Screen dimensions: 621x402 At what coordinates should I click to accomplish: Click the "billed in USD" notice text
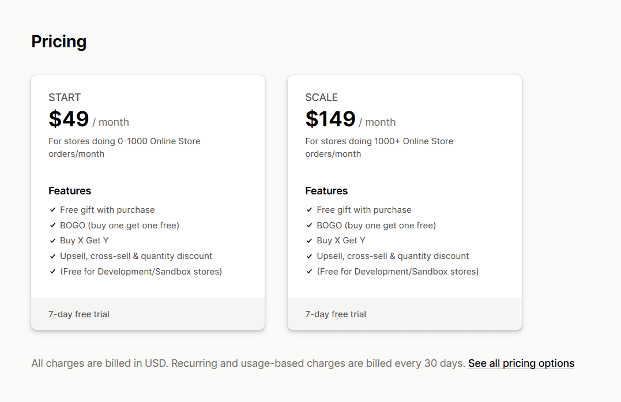pos(248,363)
